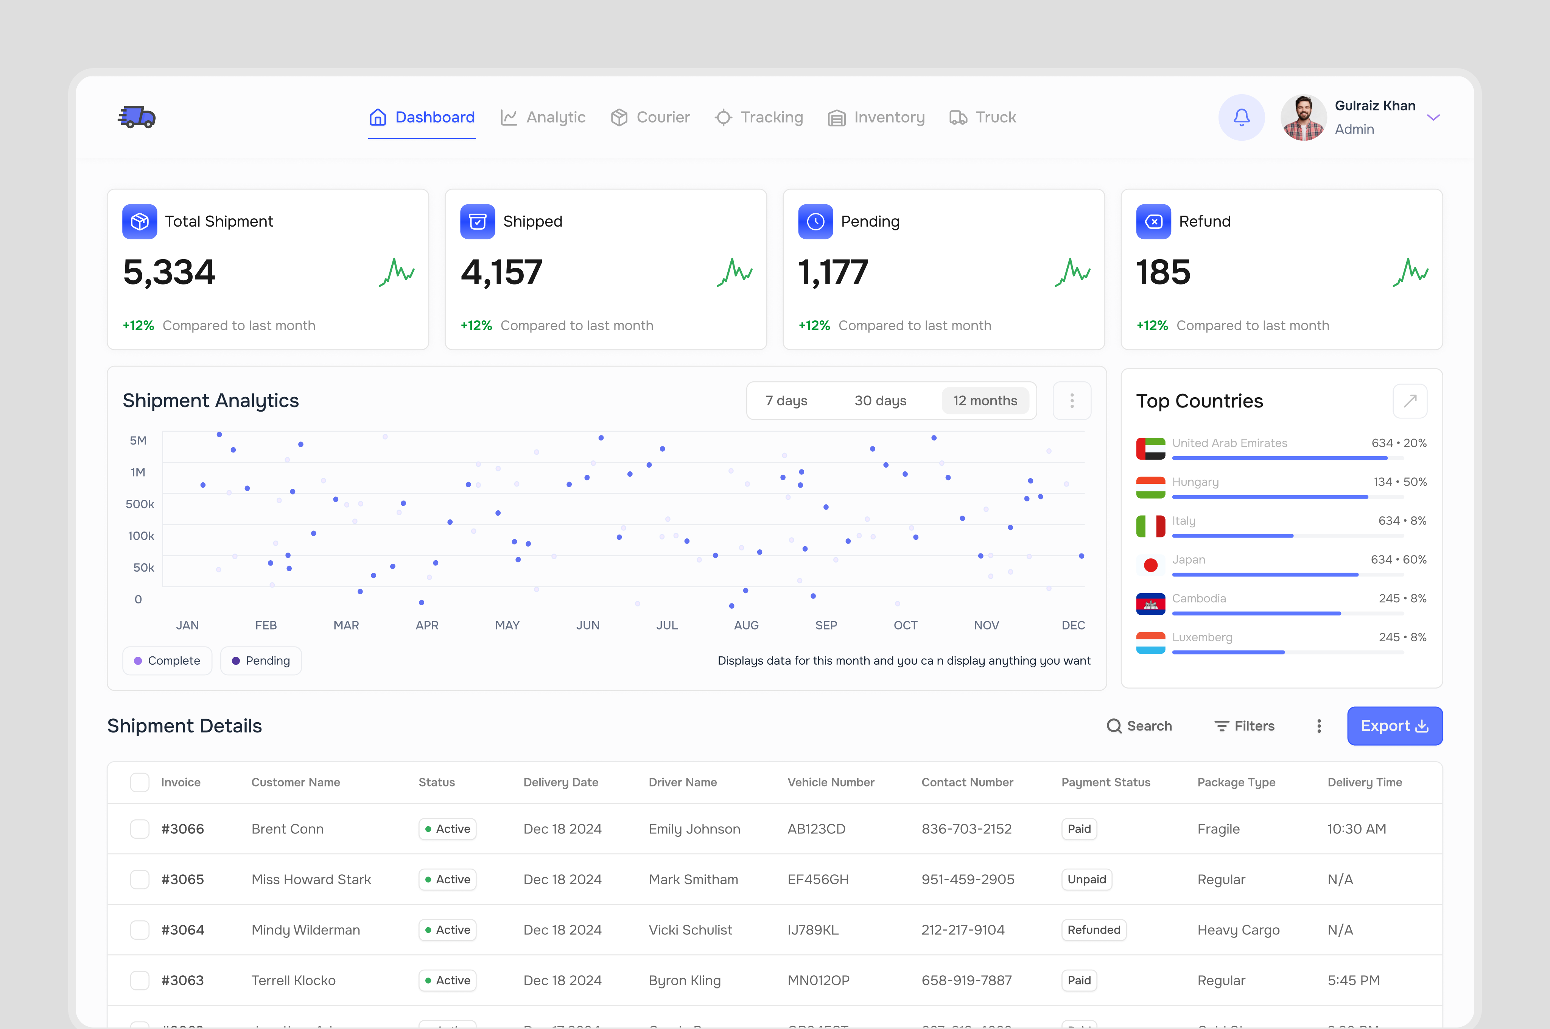Open the Truck tab
This screenshot has width=1550, height=1029.
click(982, 118)
